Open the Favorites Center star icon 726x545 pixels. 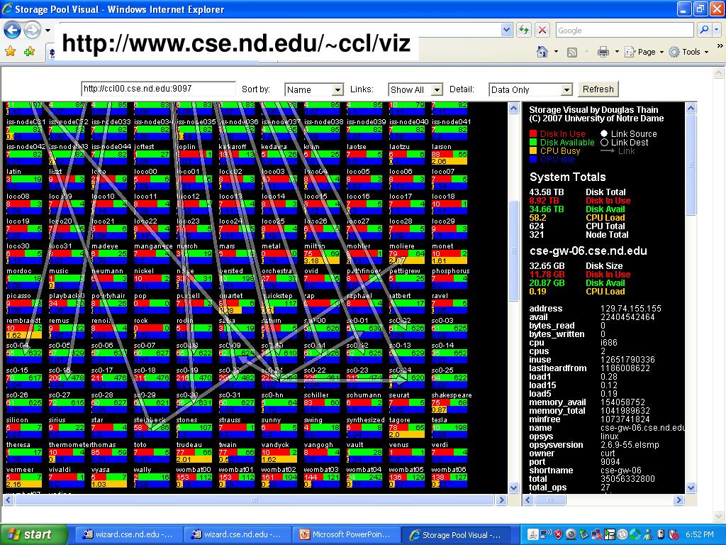point(10,51)
